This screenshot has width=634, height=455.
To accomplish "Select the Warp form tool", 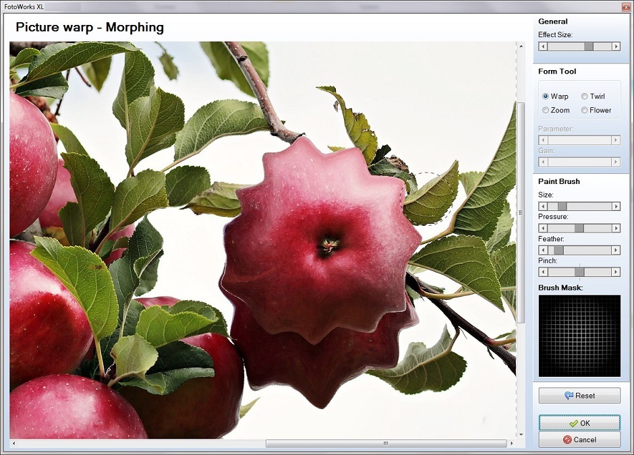I will click(546, 96).
